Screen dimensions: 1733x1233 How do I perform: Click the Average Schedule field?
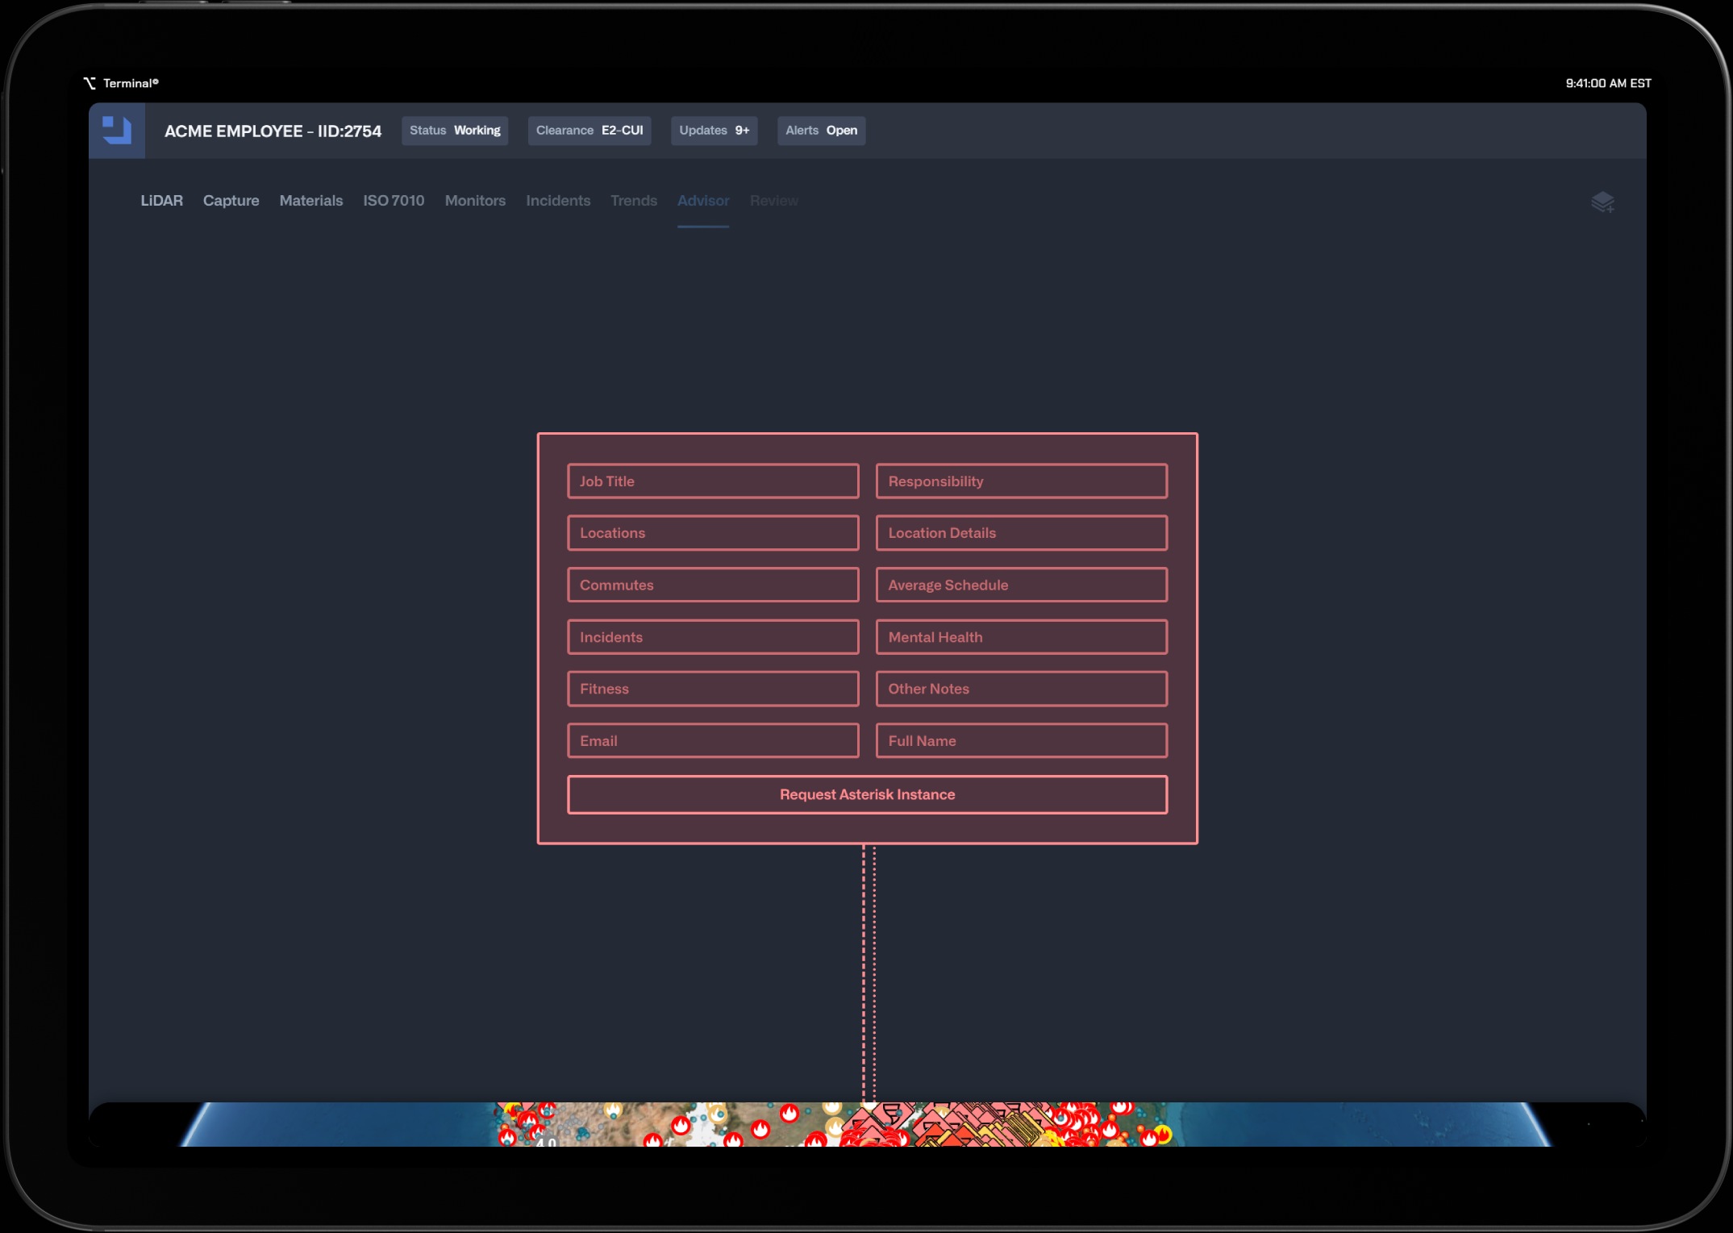pyautogui.click(x=1021, y=585)
